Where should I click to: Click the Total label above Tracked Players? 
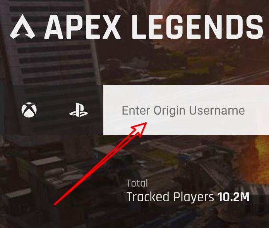pyautogui.click(x=137, y=183)
